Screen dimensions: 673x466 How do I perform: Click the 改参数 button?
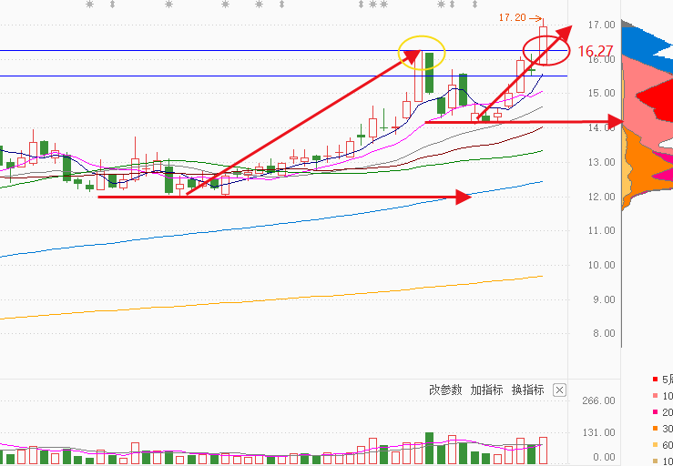(x=445, y=390)
